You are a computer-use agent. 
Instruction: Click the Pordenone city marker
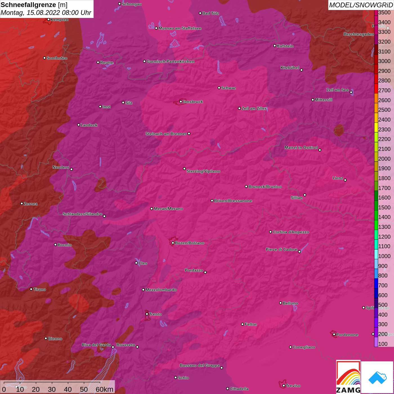(x=334, y=334)
